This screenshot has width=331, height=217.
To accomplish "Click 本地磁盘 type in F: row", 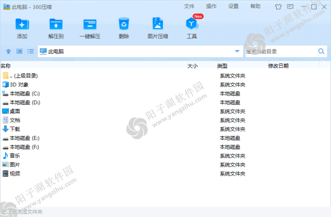I will coord(230,147).
